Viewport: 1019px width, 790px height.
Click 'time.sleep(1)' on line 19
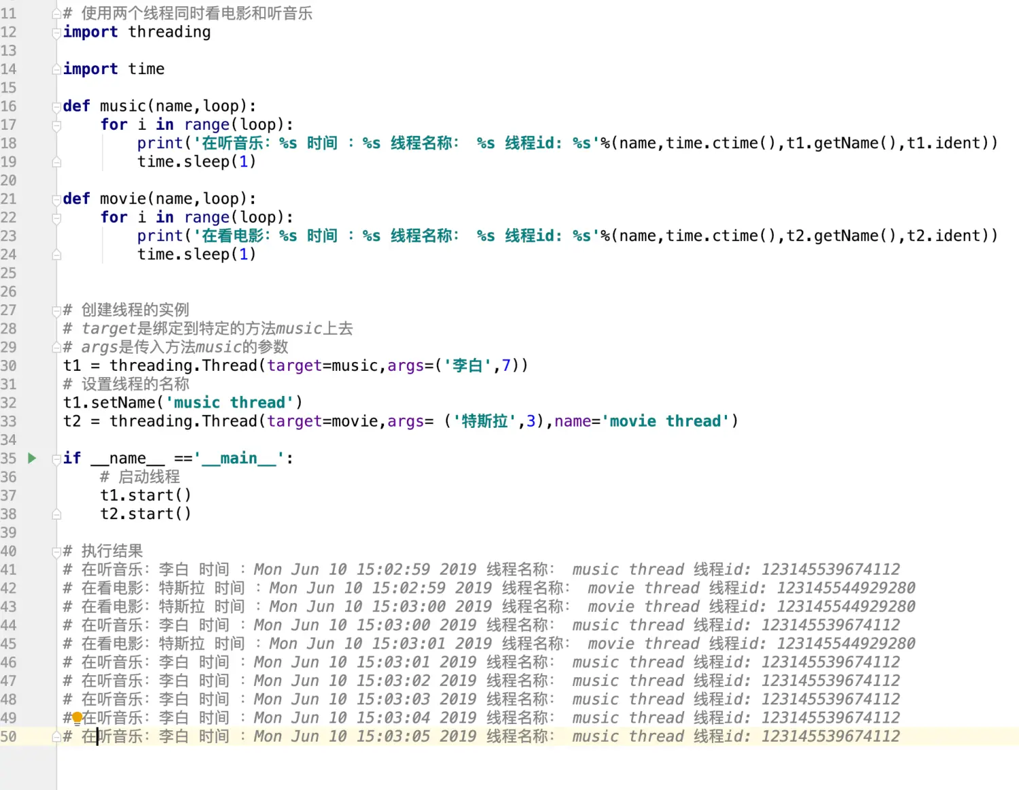196,162
